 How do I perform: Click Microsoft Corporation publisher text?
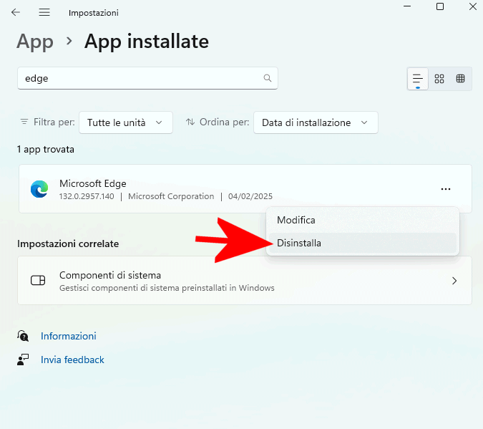point(171,196)
